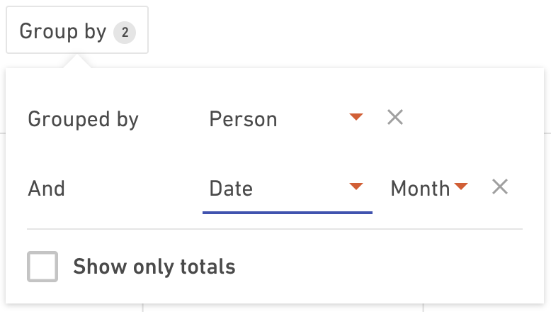The width and height of the screenshot is (551, 312).
Task: Click the grey count badge showing 2
Action: (125, 33)
